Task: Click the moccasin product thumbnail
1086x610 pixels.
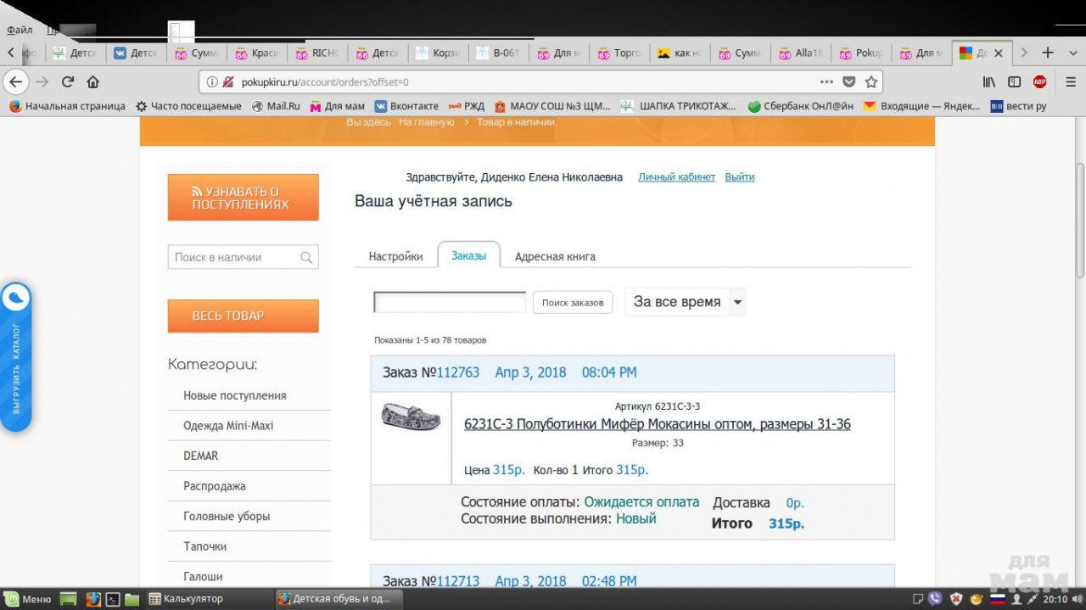Action: (x=411, y=416)
